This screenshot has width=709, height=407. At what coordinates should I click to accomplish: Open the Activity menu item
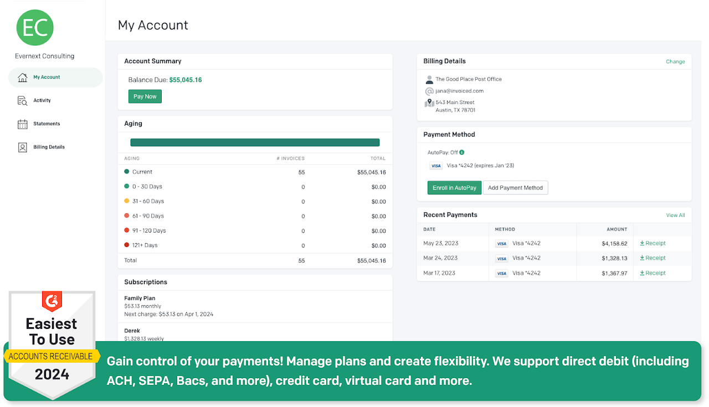[42, 101]
